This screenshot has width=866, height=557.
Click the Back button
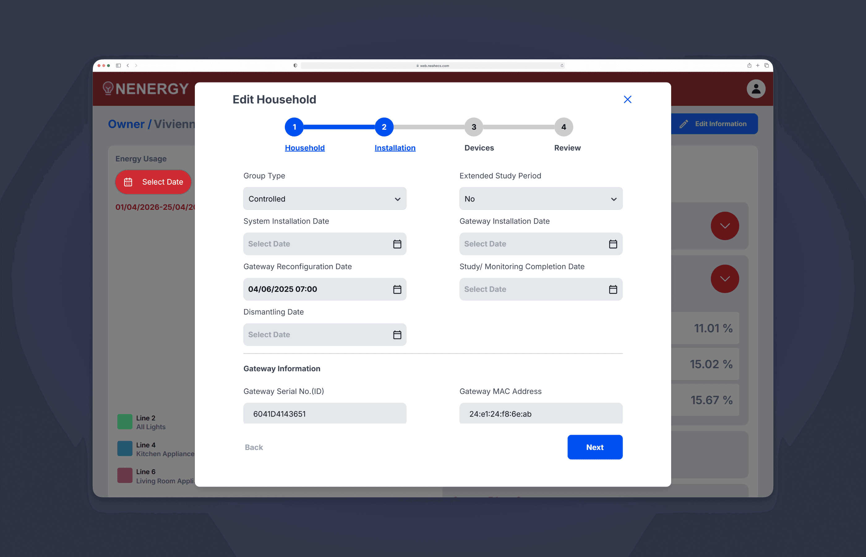coord(254,447)
